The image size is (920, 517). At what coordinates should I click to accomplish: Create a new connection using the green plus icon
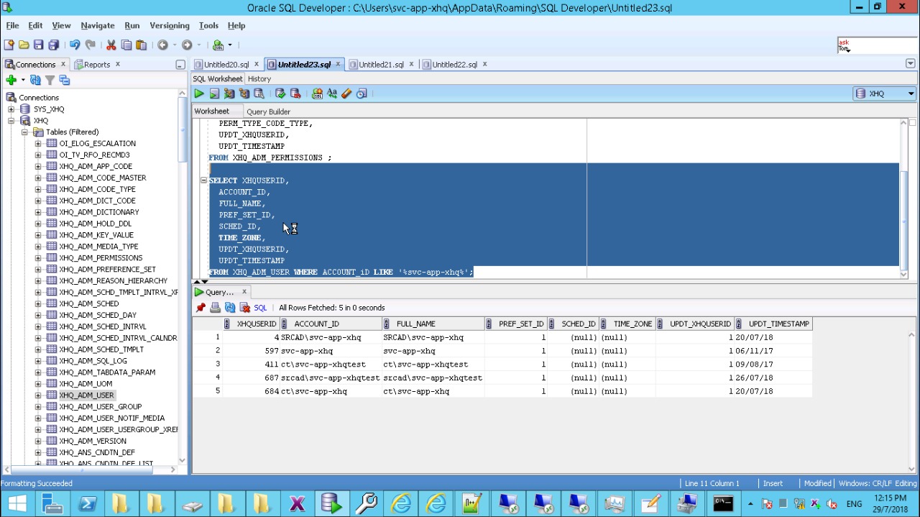point(11,79)
